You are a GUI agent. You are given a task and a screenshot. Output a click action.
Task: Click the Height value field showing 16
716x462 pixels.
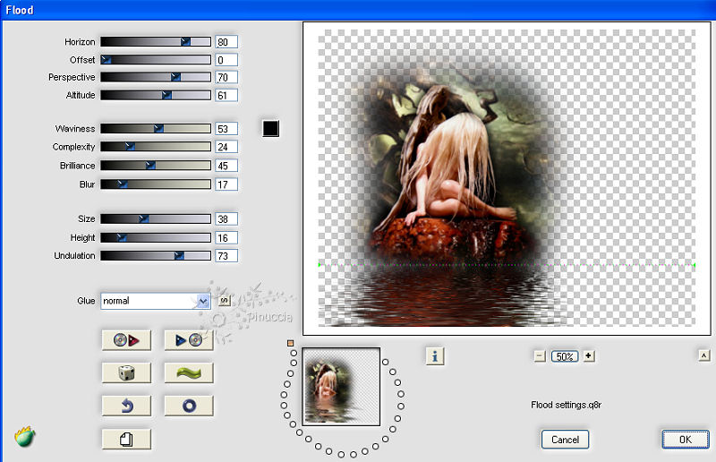(x=226, y=237)
